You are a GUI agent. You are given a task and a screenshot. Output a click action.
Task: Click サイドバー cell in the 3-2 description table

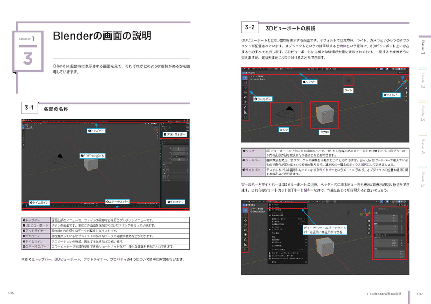click(x=253, y=172)
